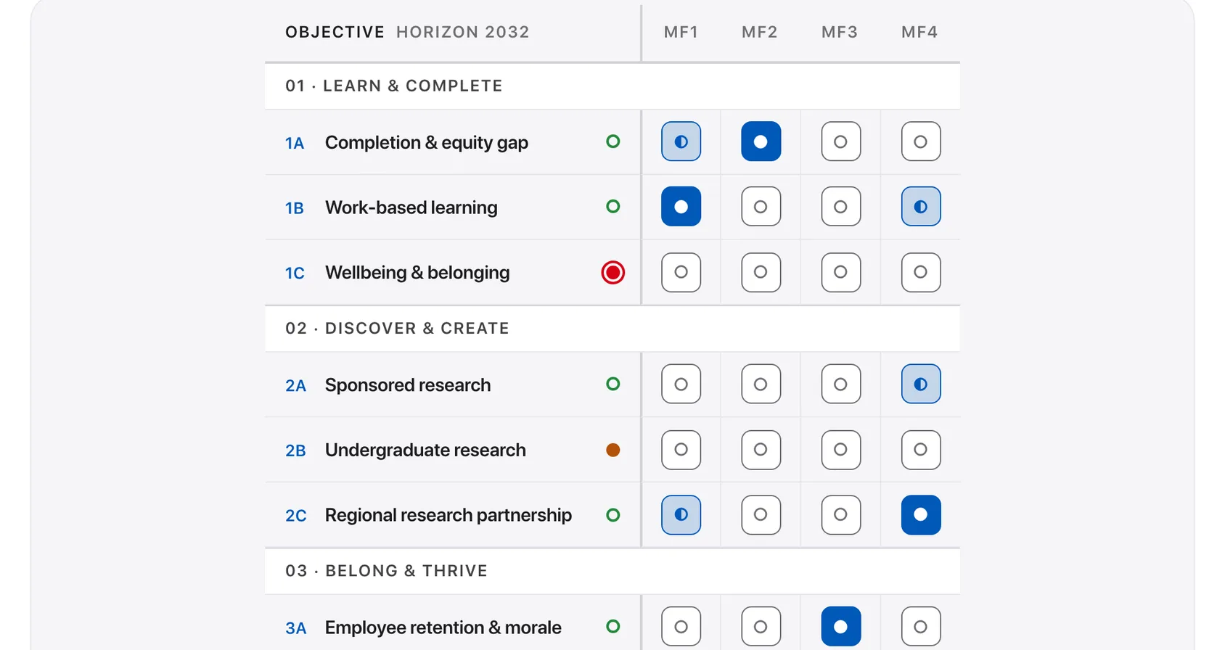The image size is (1225, 650).
Task: Toggle the half-filled MF4 cell for Work-based learning
Action: tap(921, 207)
